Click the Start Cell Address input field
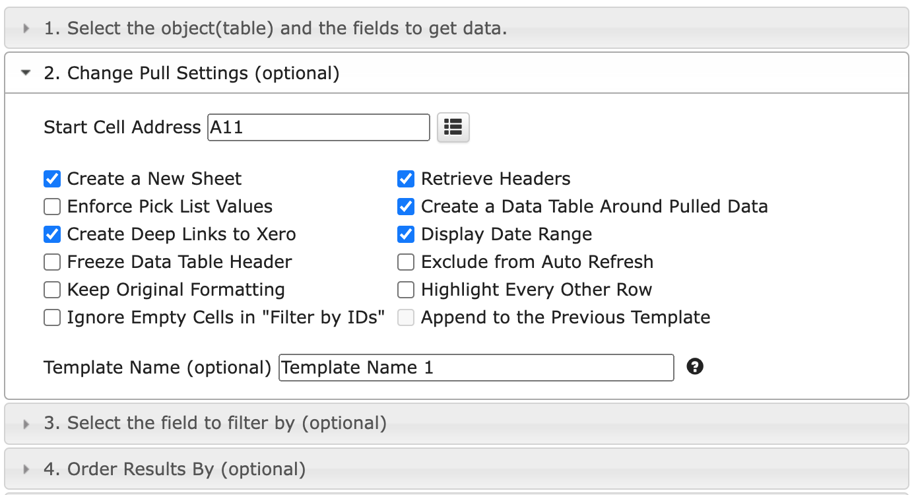This screenshot has width=916, height=495. coord(318,127)
